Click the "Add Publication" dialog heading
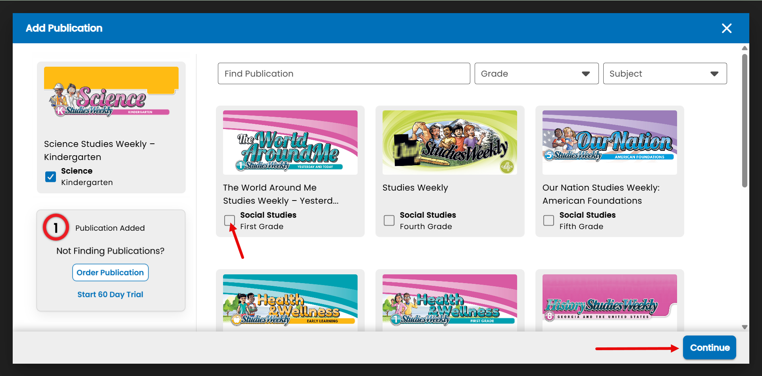The height and width of the screenshot is (376, 762). pyautogui.click(x=64, y=28)
